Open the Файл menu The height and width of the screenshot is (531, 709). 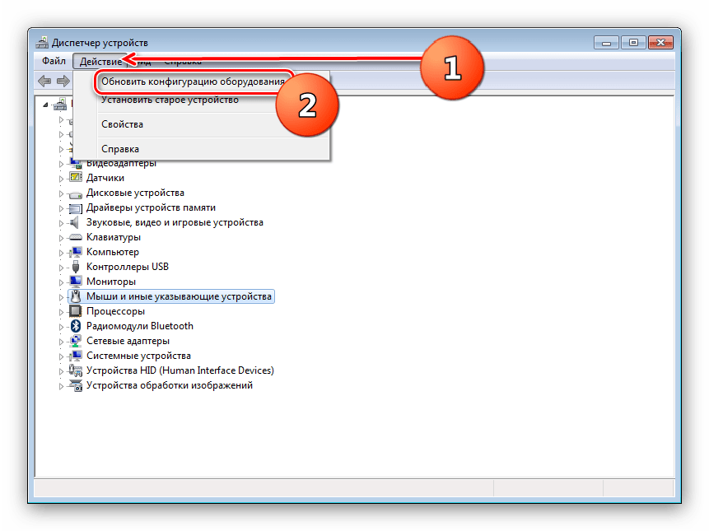point(54,62)
